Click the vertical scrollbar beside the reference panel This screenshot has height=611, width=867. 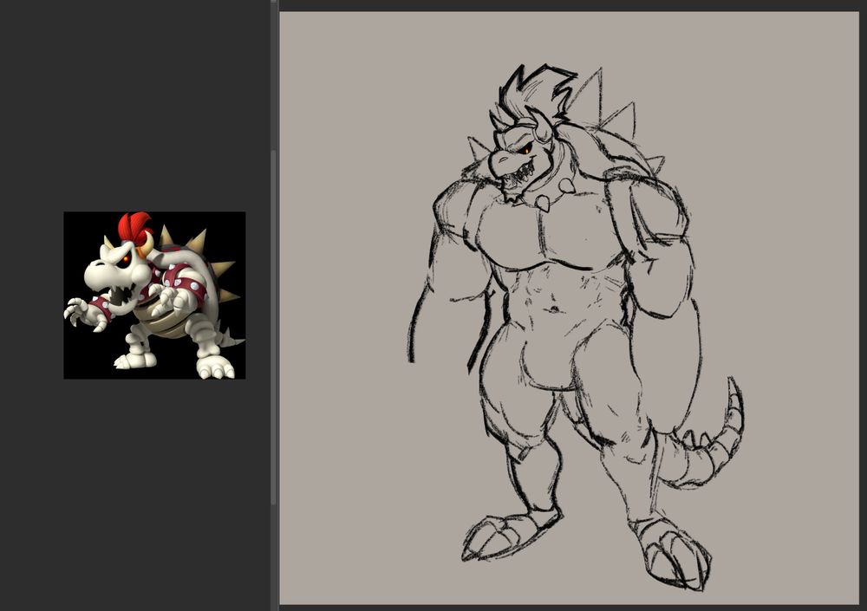tap(274, 326)
